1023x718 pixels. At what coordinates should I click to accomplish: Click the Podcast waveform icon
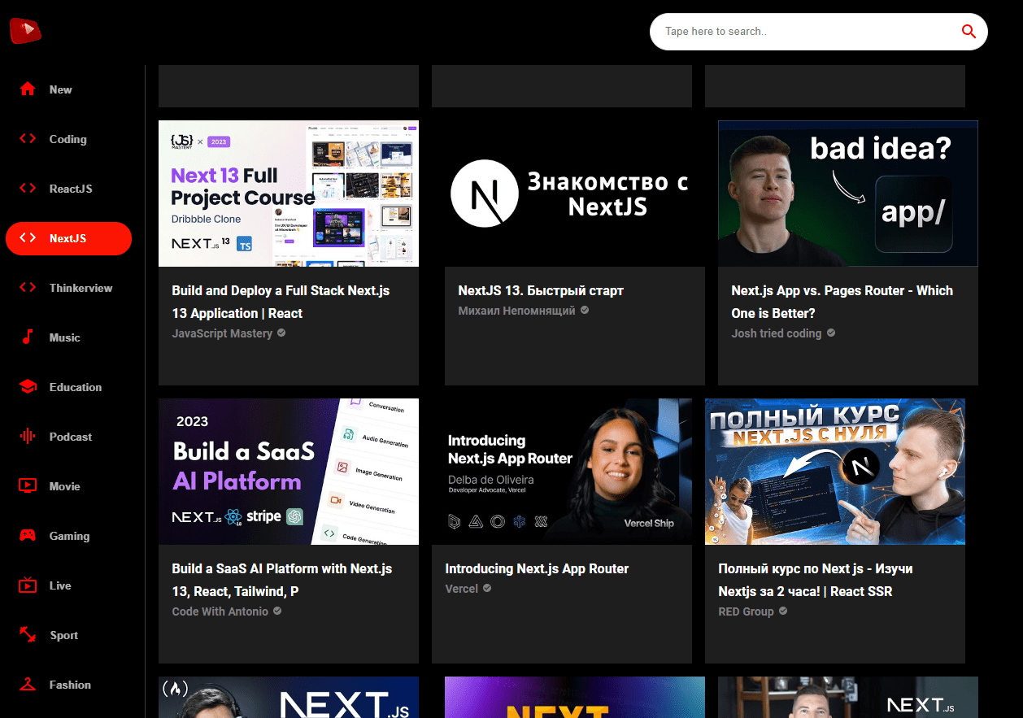(x=28, y=437)
